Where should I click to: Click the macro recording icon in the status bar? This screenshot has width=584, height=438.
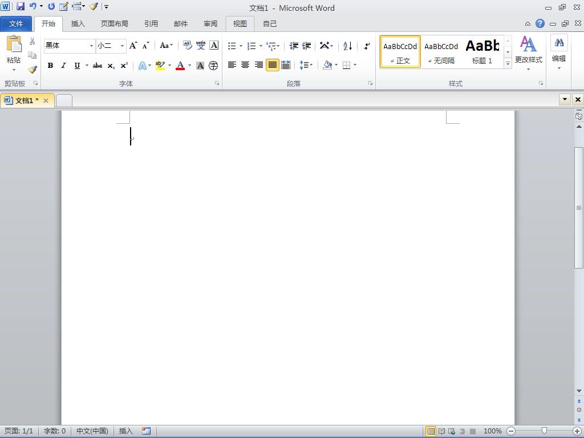(x=147, y=431)
